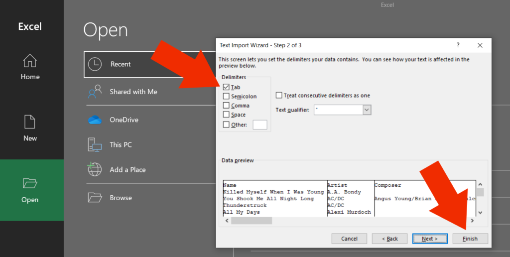Enable the Other delimiter checkbox
This screenshot has width=510, height=257.
click(x=226, y=125)
